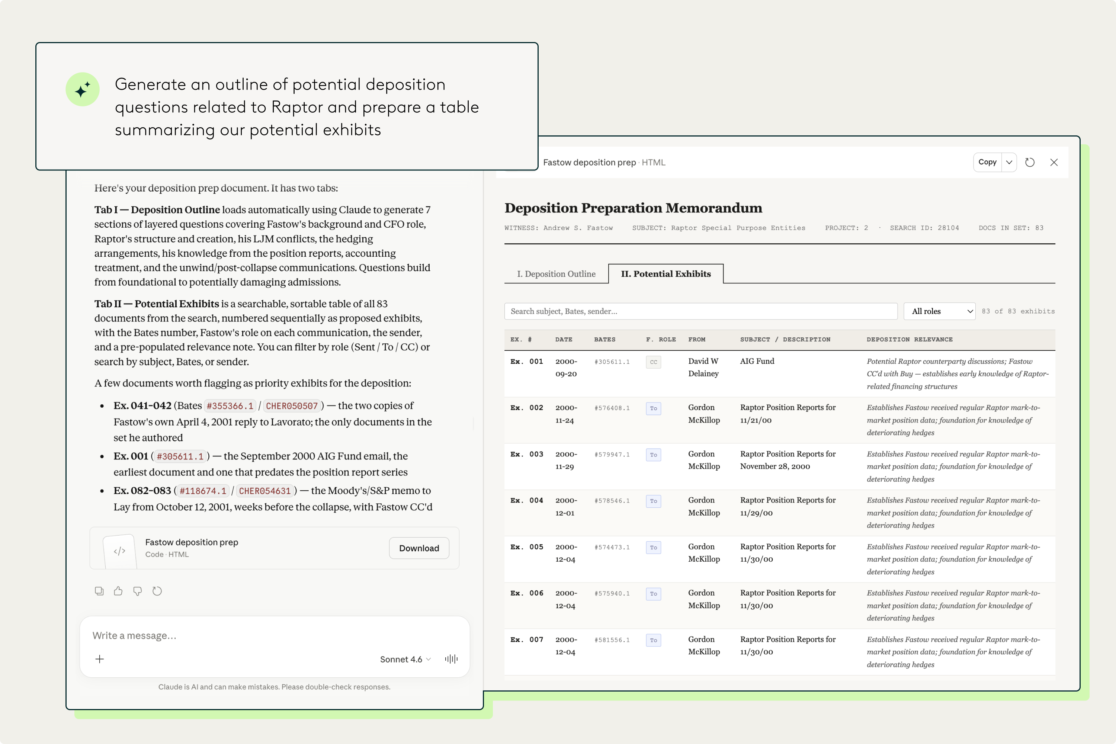Click the Copy button in artifact header

(987, 162)
